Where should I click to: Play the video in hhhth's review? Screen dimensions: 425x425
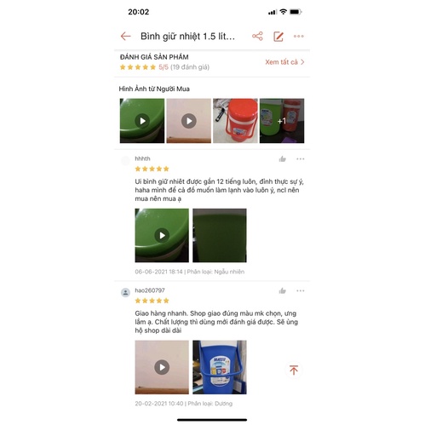click(162, 235)
